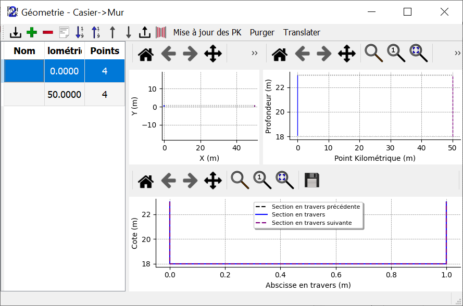Move selected section up
463x306 pixels.
(x=112, y=32)
